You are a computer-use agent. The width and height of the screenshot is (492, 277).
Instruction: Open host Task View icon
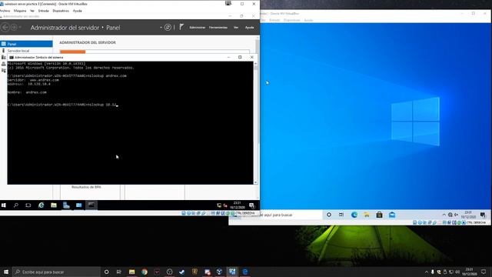tap(119, 272)
